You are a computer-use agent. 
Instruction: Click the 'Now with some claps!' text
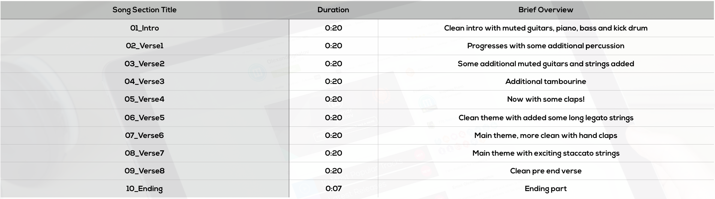click(545, 99)
